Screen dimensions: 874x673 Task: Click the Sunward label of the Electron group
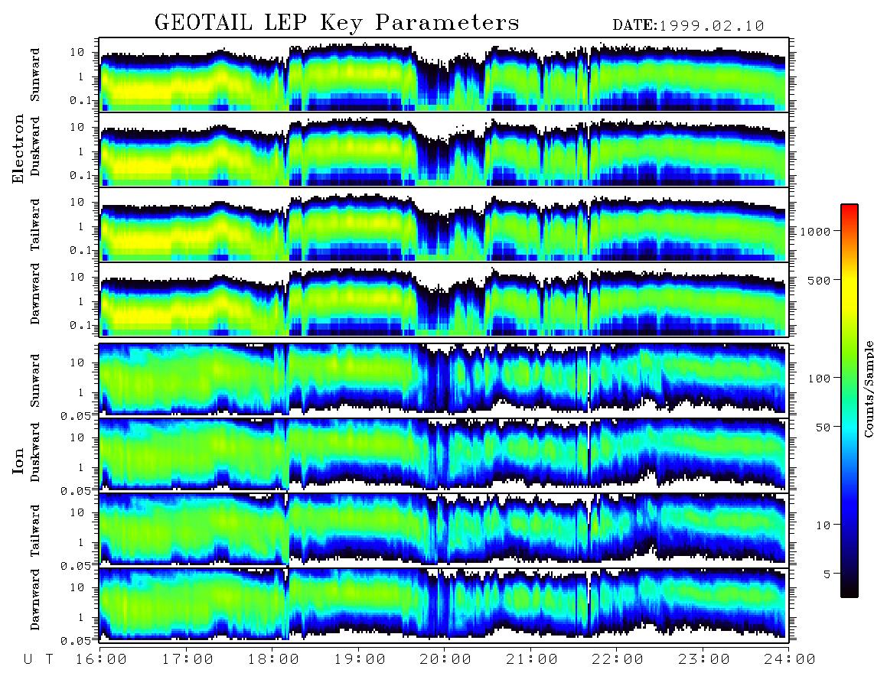[35, 75]
